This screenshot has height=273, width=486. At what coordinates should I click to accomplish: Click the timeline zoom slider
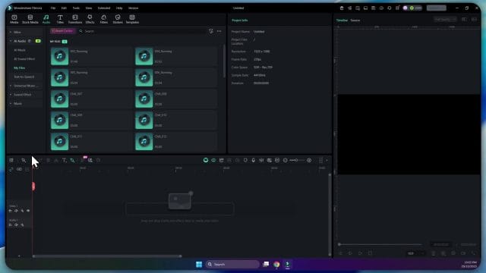[x=296, y=160]
